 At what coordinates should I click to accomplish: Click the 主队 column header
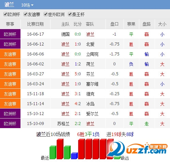65,24
